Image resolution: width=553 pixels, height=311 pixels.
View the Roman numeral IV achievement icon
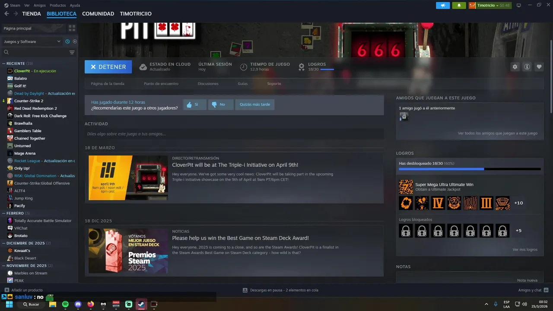point(439,203)
